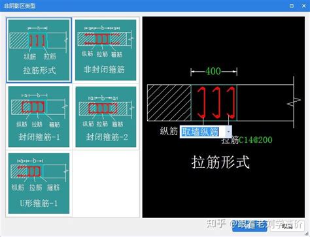
Task: Click the blue confirm button
Action: coord(250,226)
